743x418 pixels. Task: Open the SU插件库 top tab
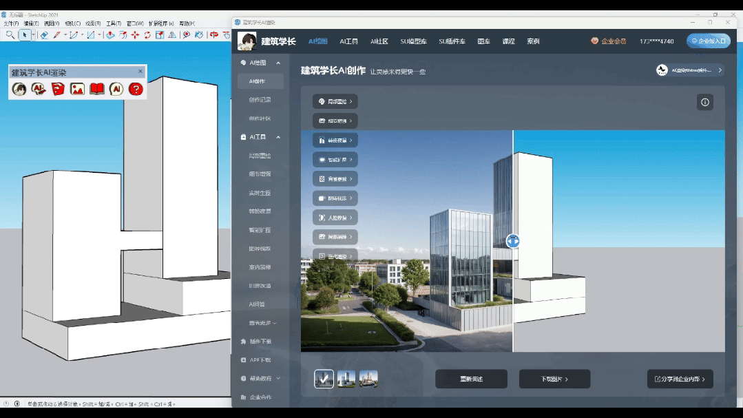[x=452, y=41]
